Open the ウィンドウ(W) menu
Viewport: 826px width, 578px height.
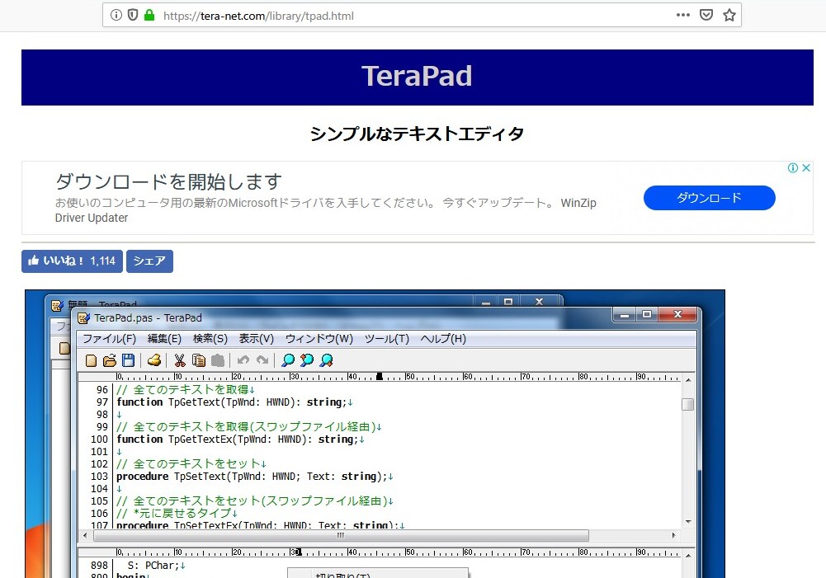(319, 339)
